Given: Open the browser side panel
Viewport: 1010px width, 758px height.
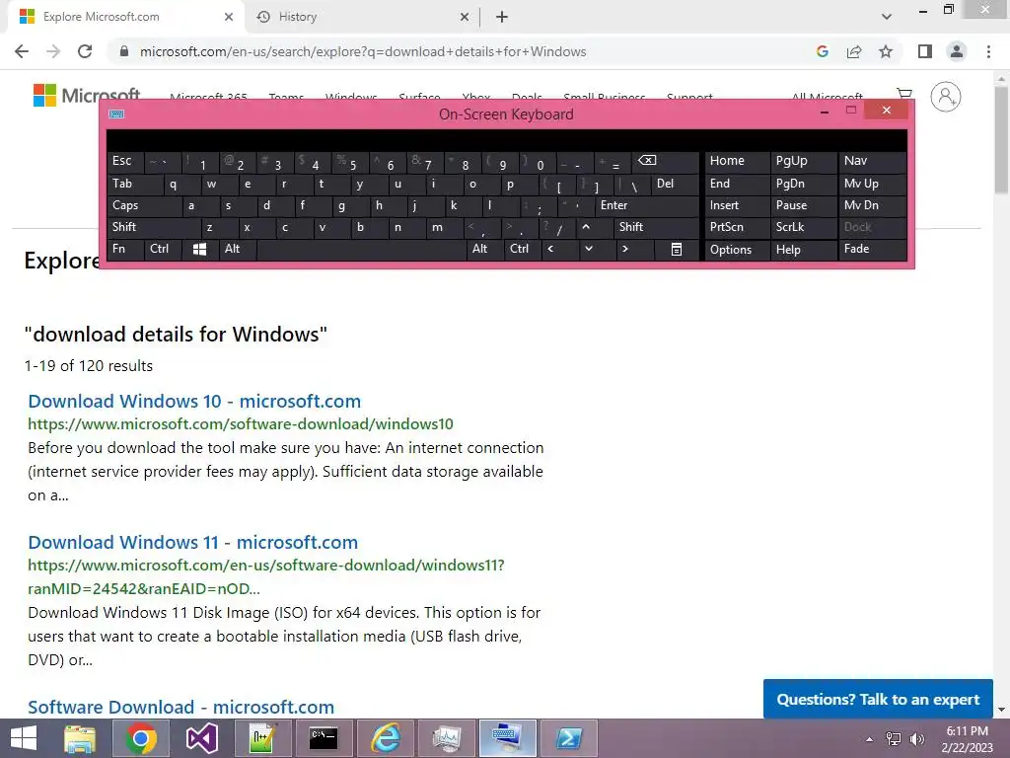Looking at the screenshot, I should click(x=925, y=51).
